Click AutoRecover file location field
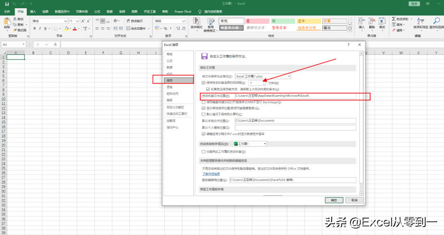 pos(295,96)
